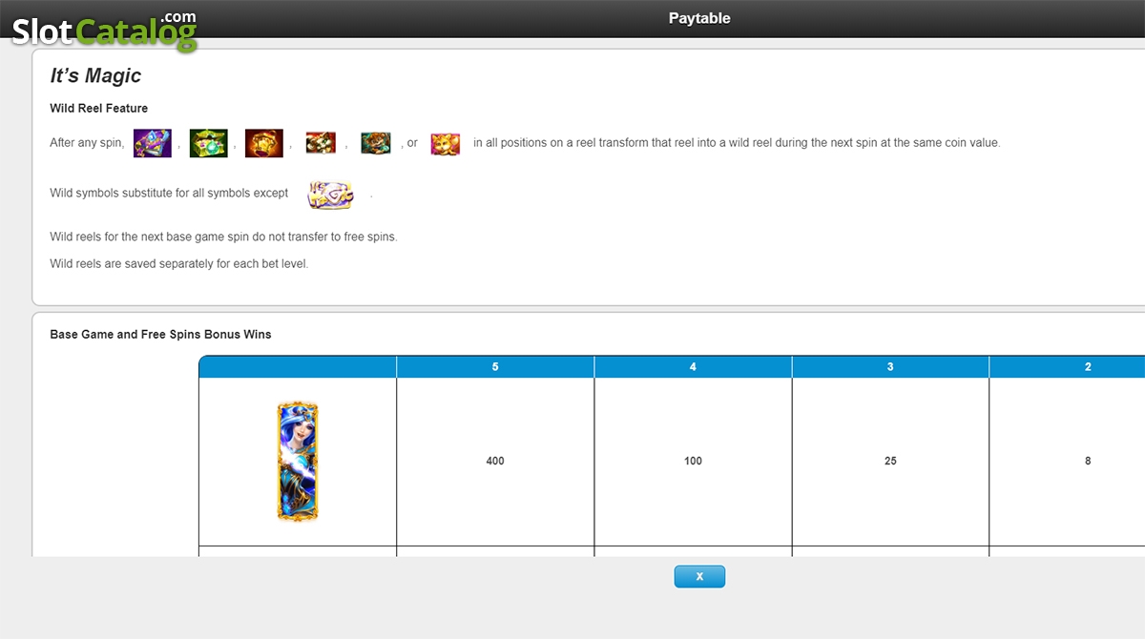Click the Base Game and Free Spins heading
The image size is (1145, 639).
[x=160, y=335]
